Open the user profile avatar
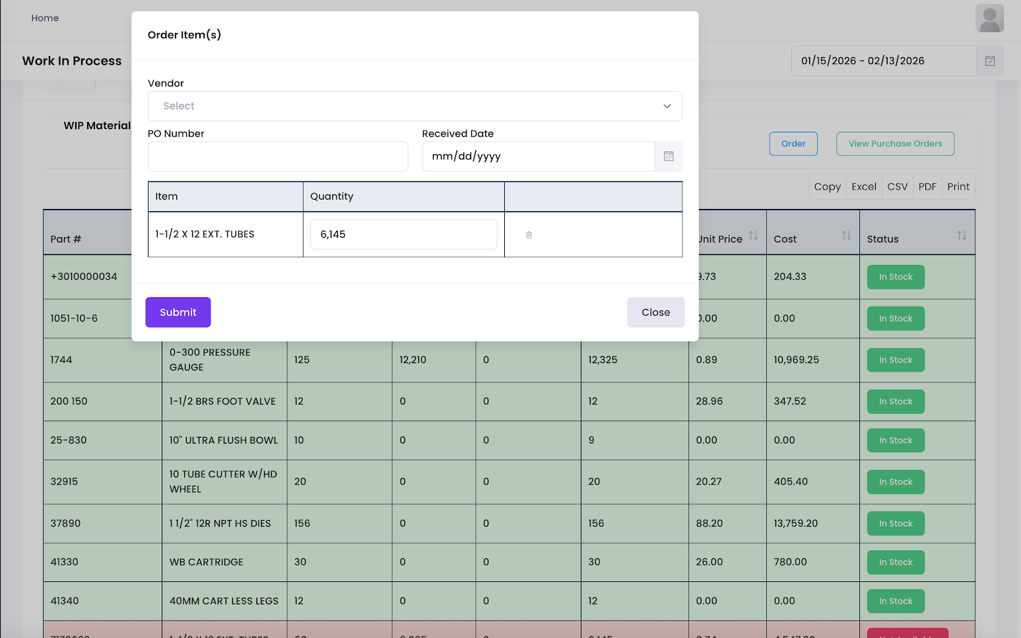1021x638 pixels. [x=989, y=18]
